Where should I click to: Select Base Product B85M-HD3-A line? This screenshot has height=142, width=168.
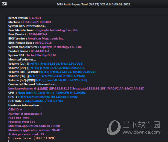[x=28, y=34]
